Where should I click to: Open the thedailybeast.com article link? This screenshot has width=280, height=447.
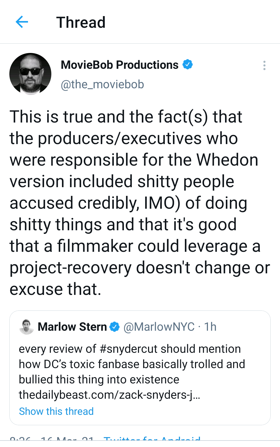pyautogui.click(x=109, y=395)
